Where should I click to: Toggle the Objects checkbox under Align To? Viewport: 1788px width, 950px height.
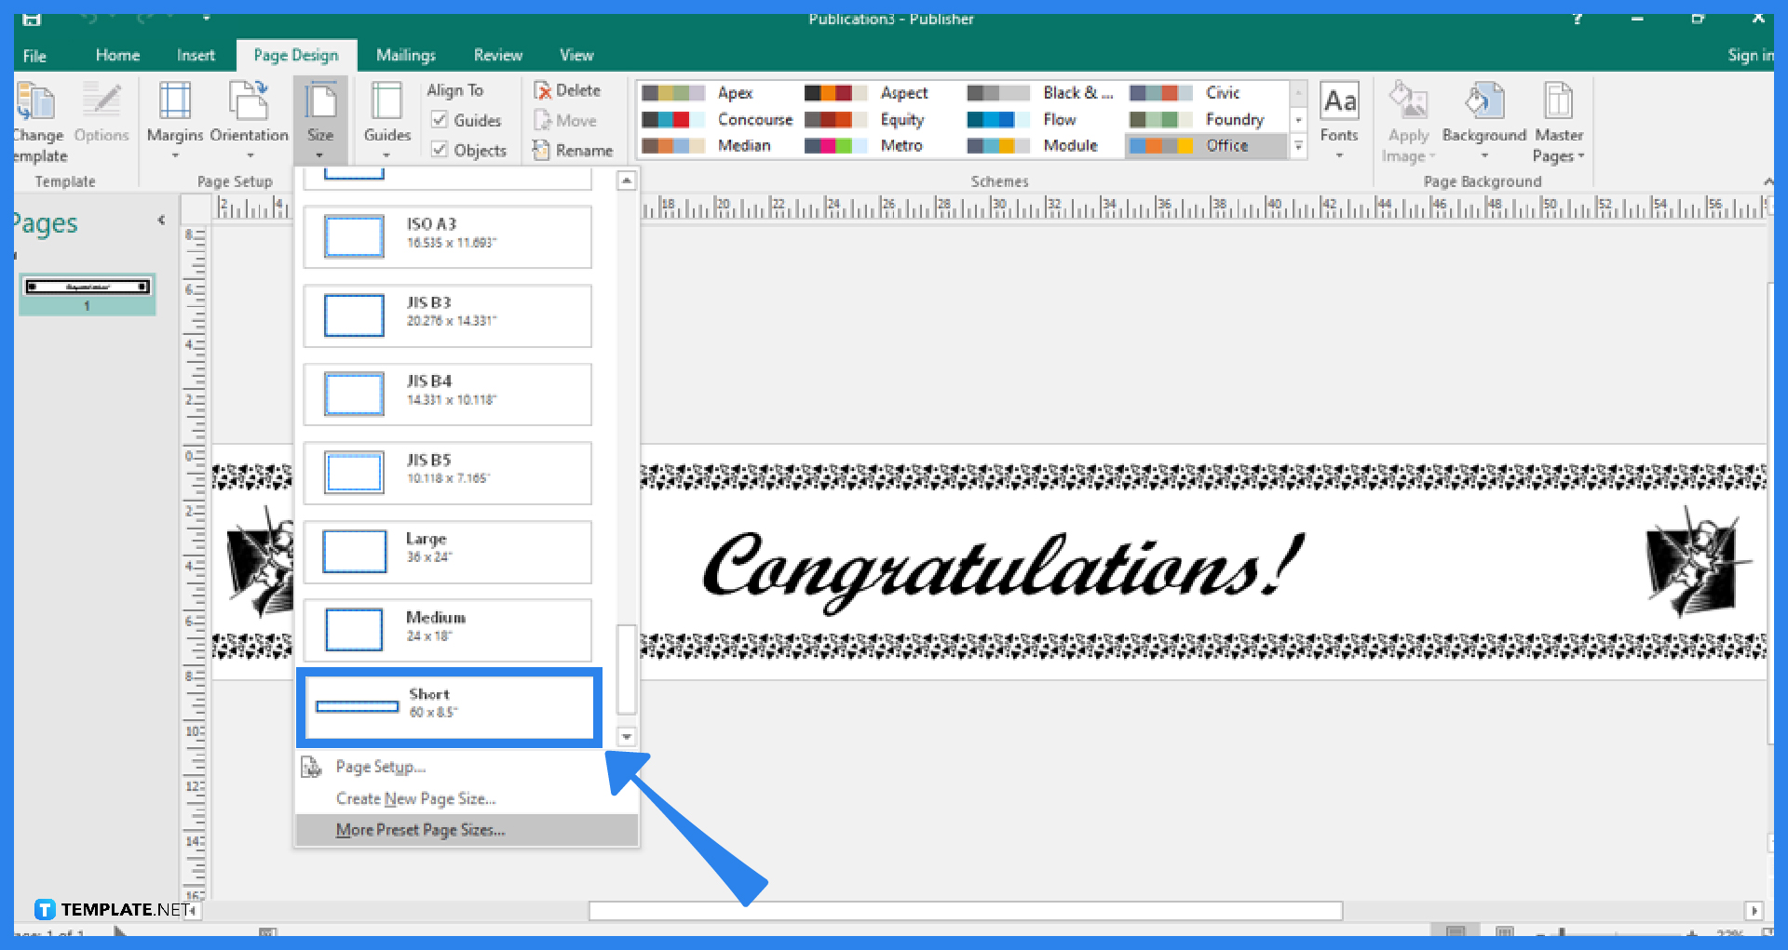[440, 150]
